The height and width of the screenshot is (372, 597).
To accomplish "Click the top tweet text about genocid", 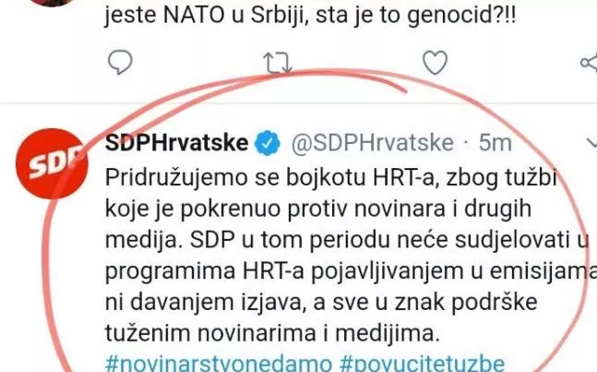I will click(x=310, y=15).
